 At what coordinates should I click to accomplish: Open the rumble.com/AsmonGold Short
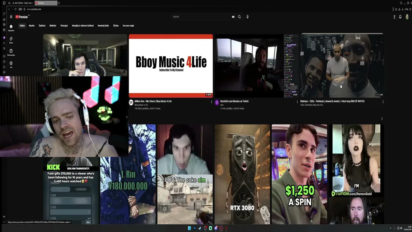(356, 174)
